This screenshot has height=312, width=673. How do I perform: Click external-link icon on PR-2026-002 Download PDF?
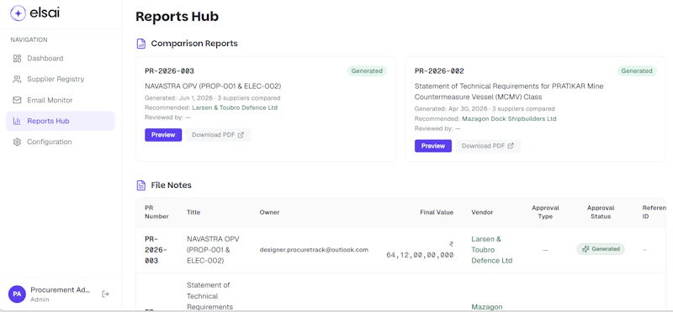pyautogui.click(x=511, y=146)
